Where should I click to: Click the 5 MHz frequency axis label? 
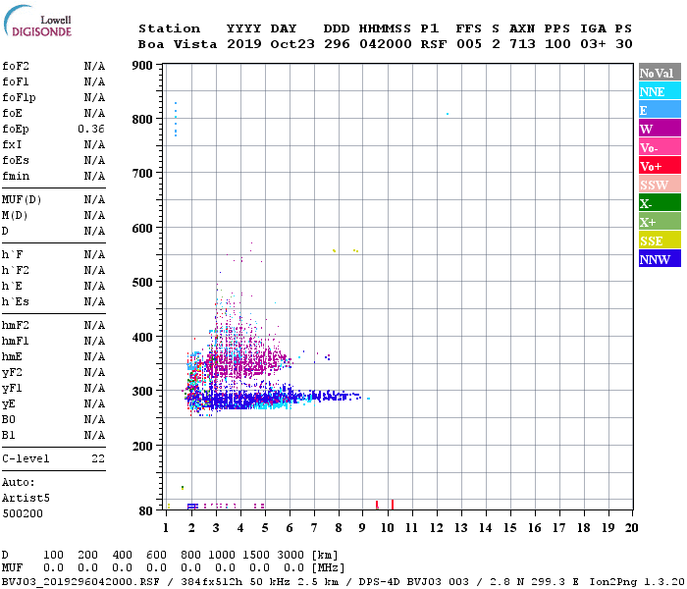[x=265, y=528]
